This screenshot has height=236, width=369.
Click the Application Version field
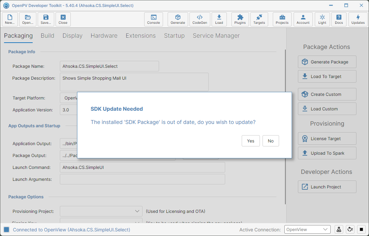pos(68,110)
